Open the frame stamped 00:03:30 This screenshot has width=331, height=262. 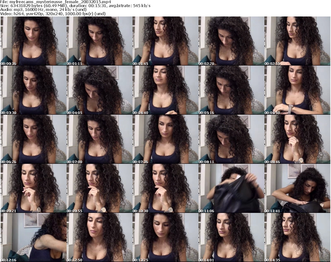click(x=33, y=90)
